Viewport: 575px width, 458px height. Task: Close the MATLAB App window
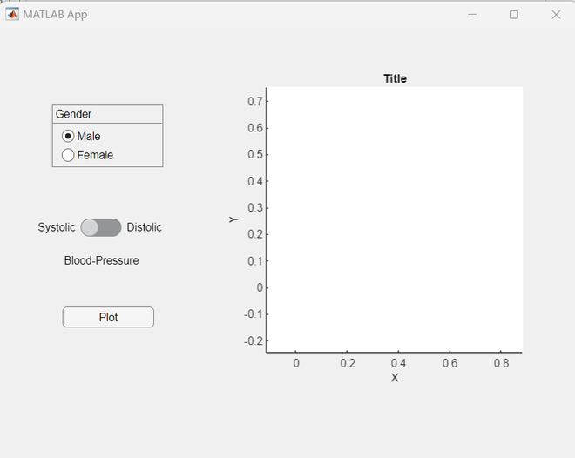click(x=556, y=14)
